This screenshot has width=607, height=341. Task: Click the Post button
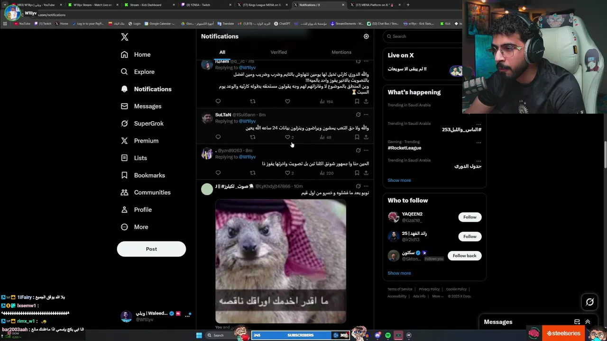click(151, 249)
